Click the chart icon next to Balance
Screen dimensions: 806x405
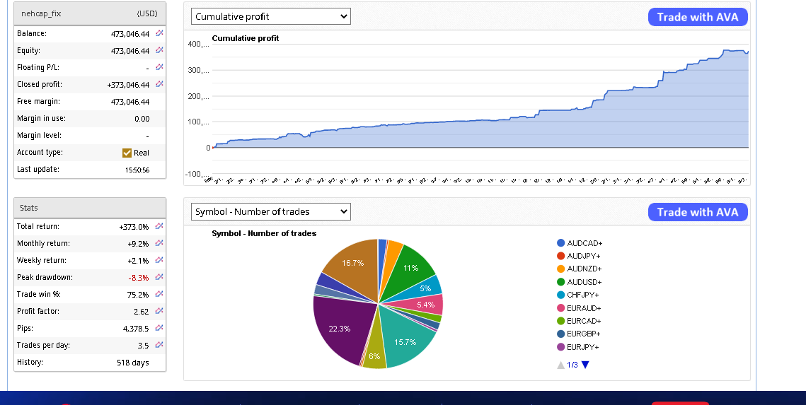tap(159, 33)
